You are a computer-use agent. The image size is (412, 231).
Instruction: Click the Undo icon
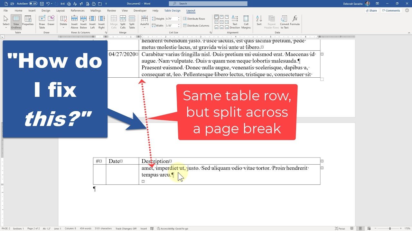click(x=48, y=4)
